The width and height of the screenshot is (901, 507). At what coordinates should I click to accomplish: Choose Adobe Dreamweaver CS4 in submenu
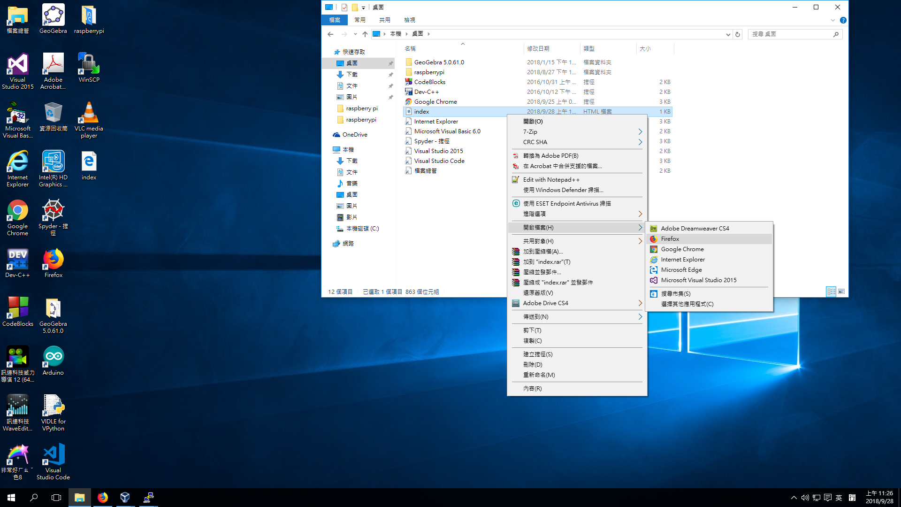(695, 229)
